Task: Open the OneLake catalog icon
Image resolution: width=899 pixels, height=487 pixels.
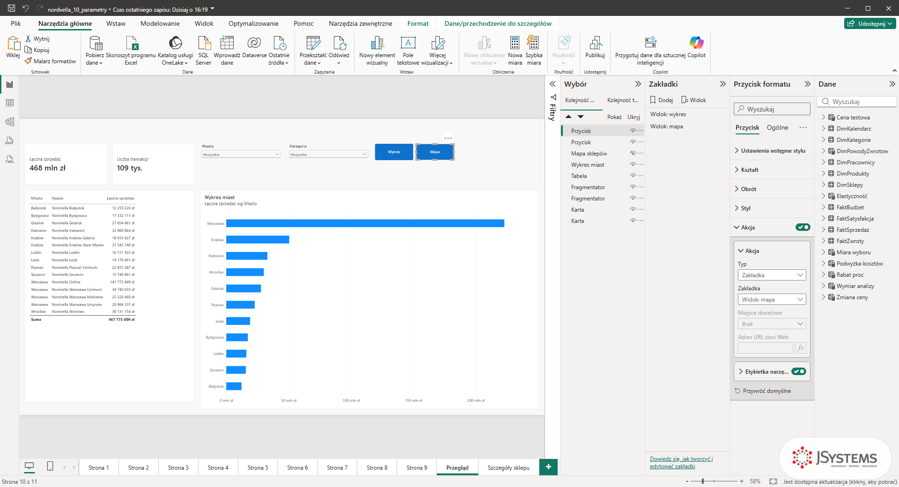Action: click(x=175, y=43)
